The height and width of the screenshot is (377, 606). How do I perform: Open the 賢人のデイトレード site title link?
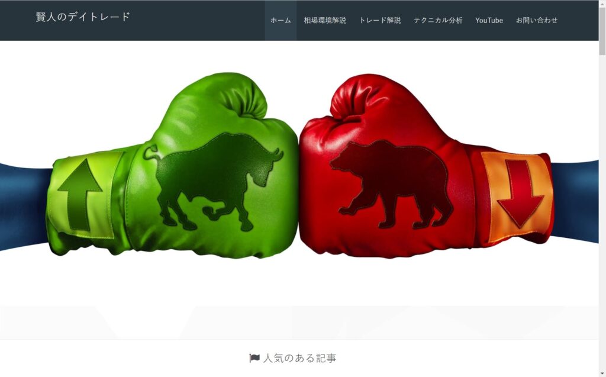click(x=83, y=17)
